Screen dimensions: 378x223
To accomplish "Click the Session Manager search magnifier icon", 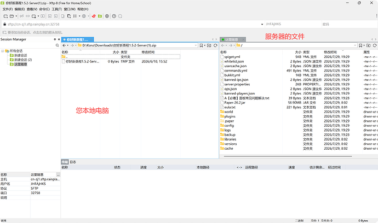I will [x=57, y=45].
